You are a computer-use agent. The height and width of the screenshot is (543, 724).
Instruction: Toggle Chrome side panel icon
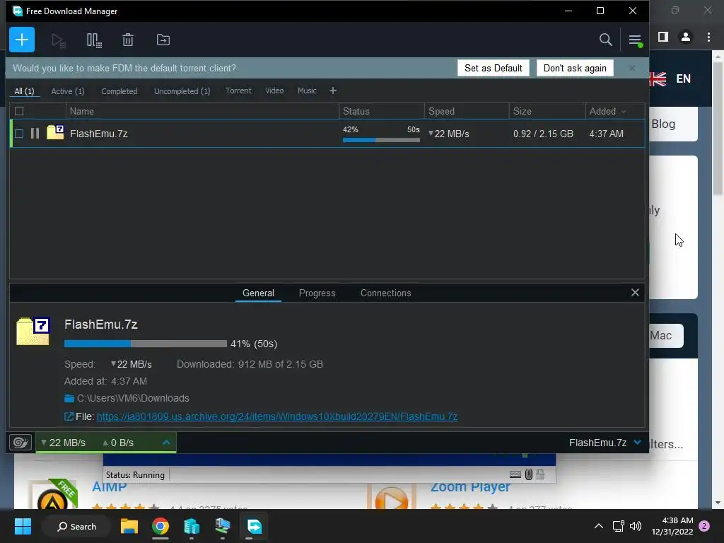click(x=663, y=37)
